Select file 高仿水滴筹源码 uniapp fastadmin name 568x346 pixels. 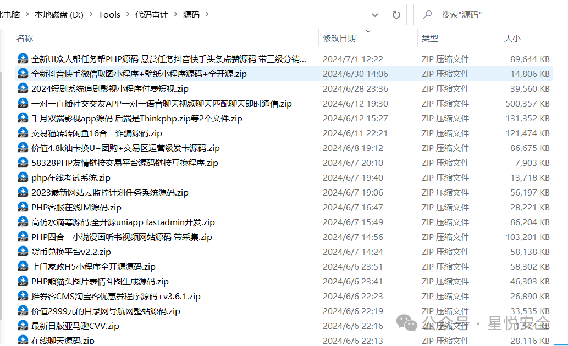click(x=123, y=222)
